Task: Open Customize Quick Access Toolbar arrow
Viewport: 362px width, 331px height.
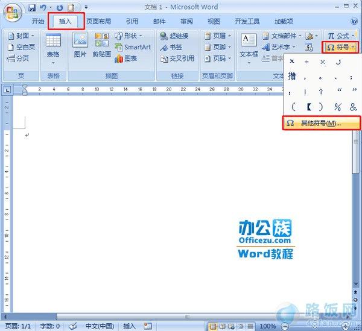Action: (x=86, y=8)
